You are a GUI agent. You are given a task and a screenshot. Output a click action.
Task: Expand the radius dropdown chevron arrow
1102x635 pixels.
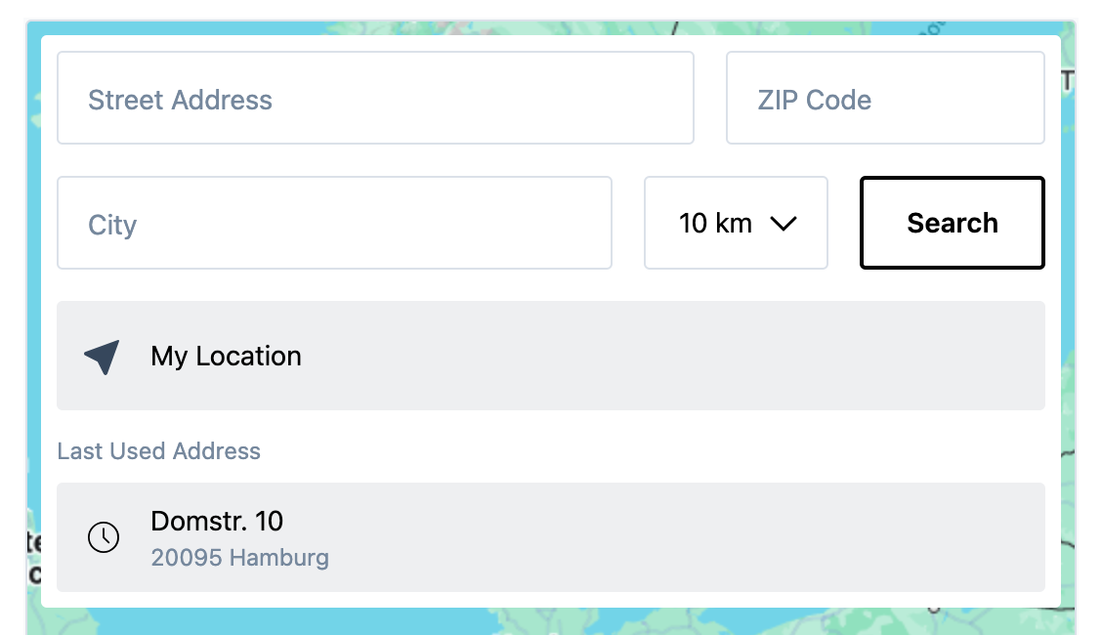pos(784,224)
